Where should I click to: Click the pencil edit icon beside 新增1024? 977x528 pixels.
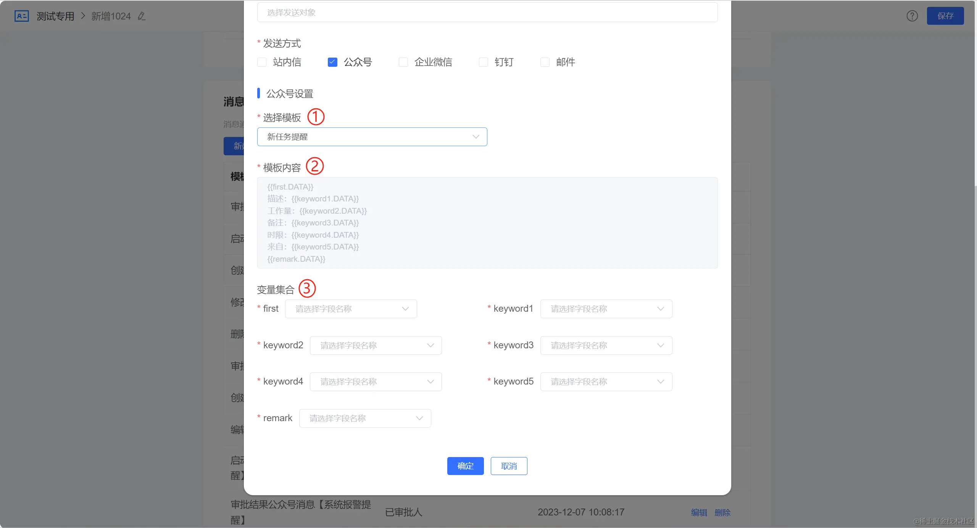click(x=142, y=16)
